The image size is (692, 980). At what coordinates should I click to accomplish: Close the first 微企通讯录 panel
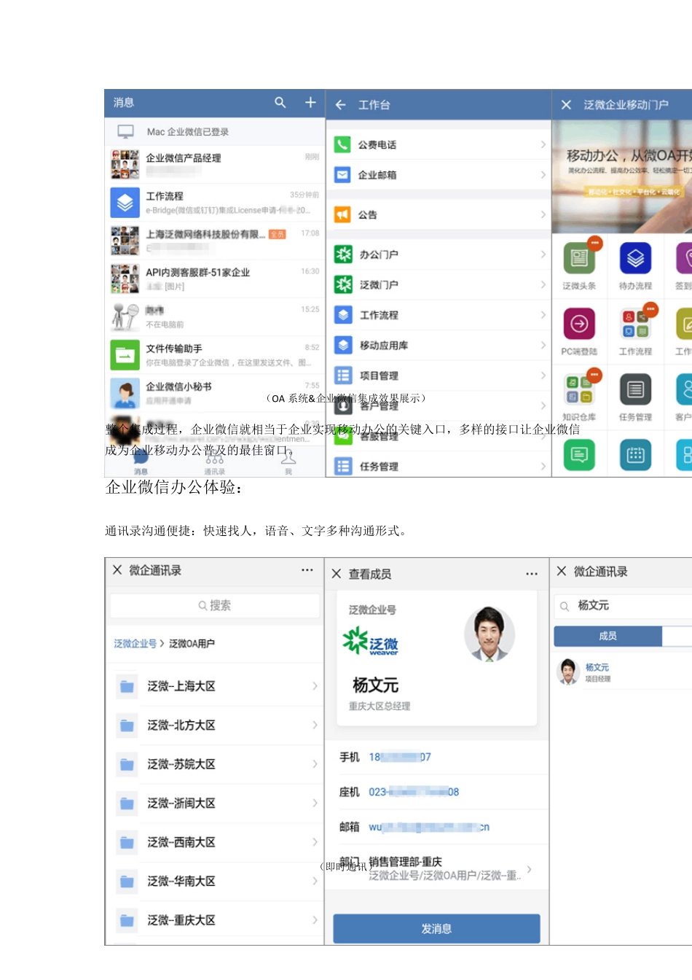pyautogui.click(x=117, y=570)
